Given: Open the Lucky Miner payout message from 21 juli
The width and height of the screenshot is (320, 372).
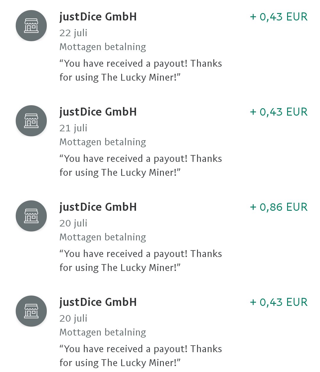Looking at the screenshot, I should tap(140, 166).
